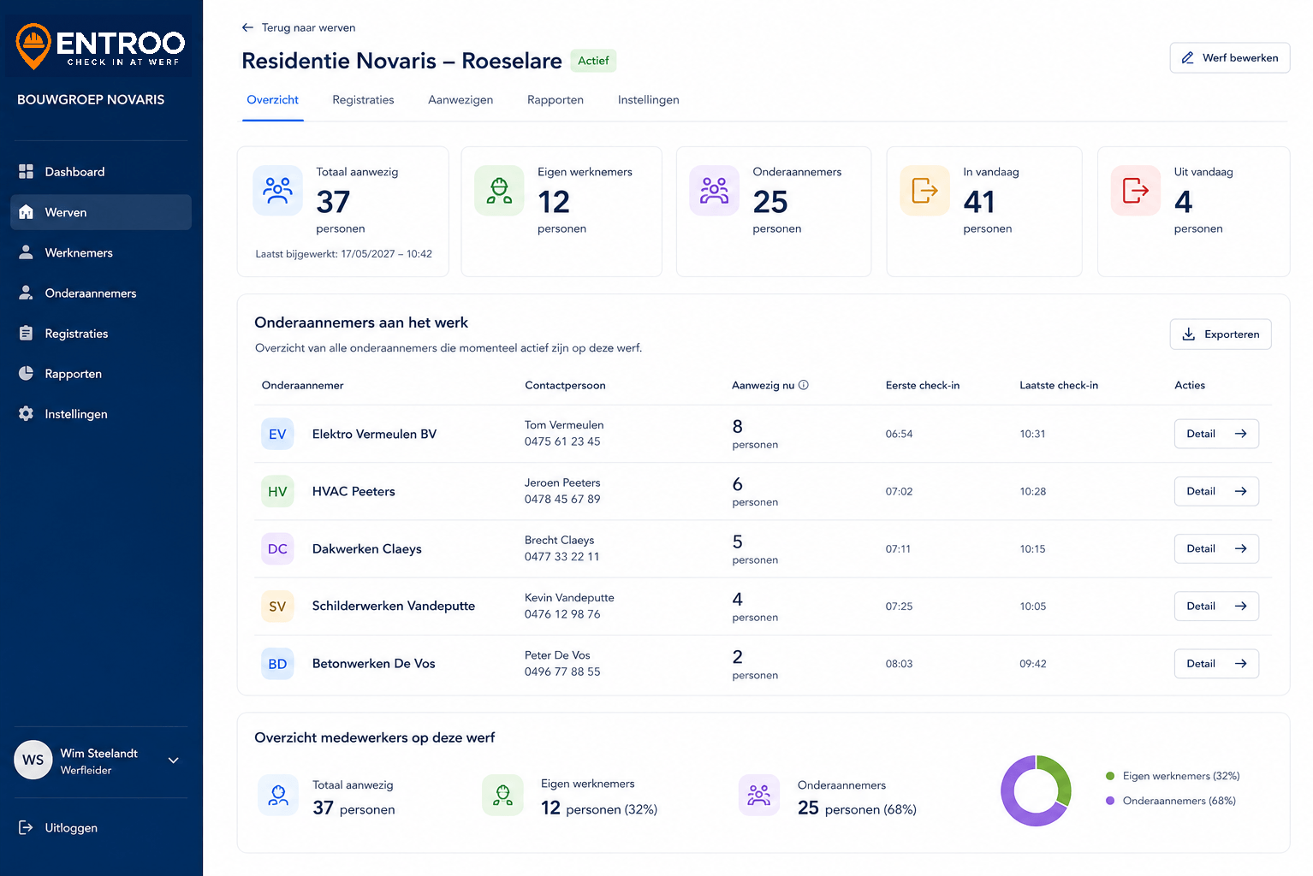This screenshot has height=876, width=1313.
Task: Click the BD avatar badge
Action: (277, 663)
